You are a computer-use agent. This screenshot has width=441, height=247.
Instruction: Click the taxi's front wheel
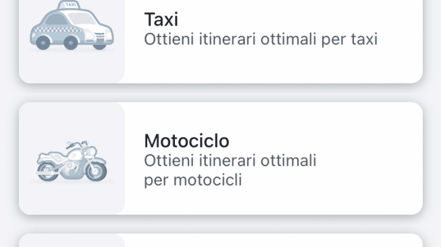click(70, 42)
